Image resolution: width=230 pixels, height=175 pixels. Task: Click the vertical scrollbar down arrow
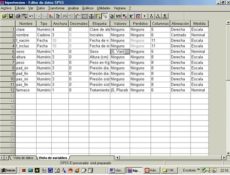(228, 154)
